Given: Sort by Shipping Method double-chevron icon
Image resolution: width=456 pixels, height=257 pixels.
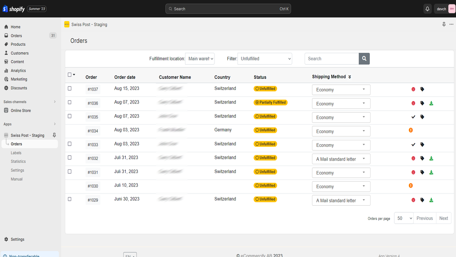Looking at the screenshot, I should pos(350,77).
